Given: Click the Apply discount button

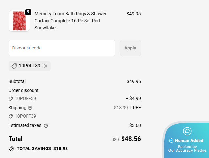Looking at the screenshot, I should (130, 48).
